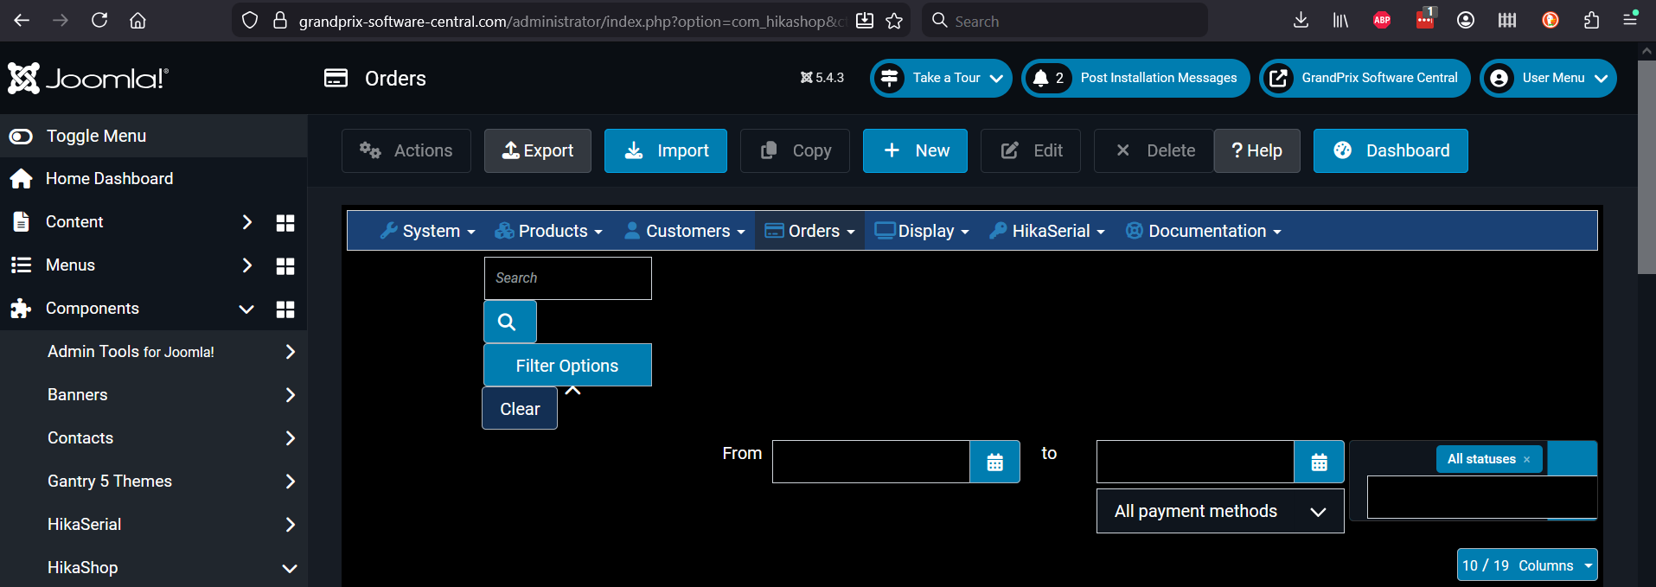
Task: Open the Adblock Plus extension icon
Action: (x=1382, y=20)
